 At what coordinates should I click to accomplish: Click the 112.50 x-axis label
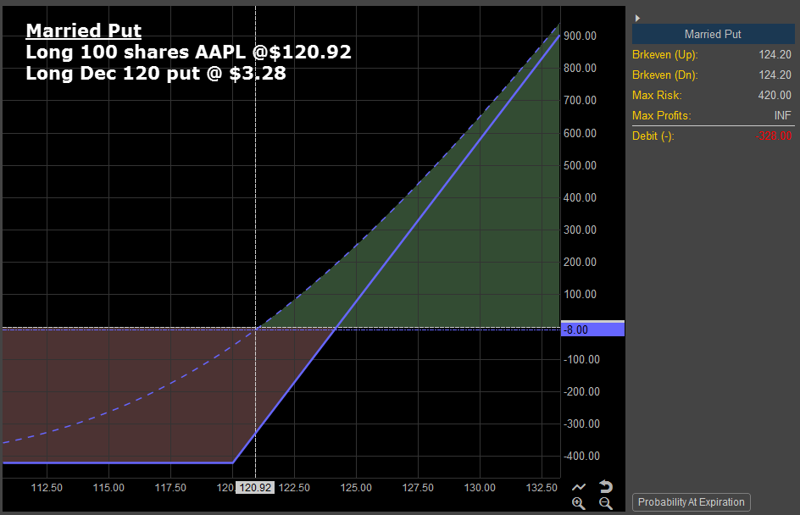pos(47,487)
